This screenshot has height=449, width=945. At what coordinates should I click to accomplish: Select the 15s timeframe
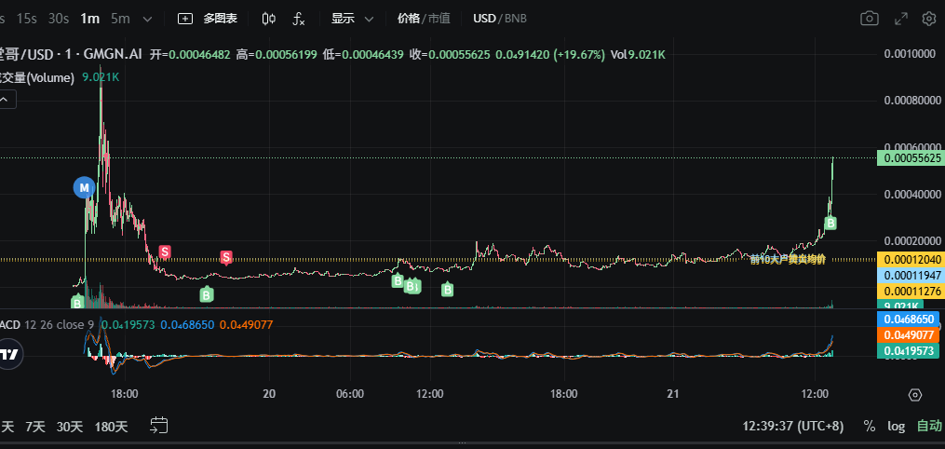(x=27, y=19)
